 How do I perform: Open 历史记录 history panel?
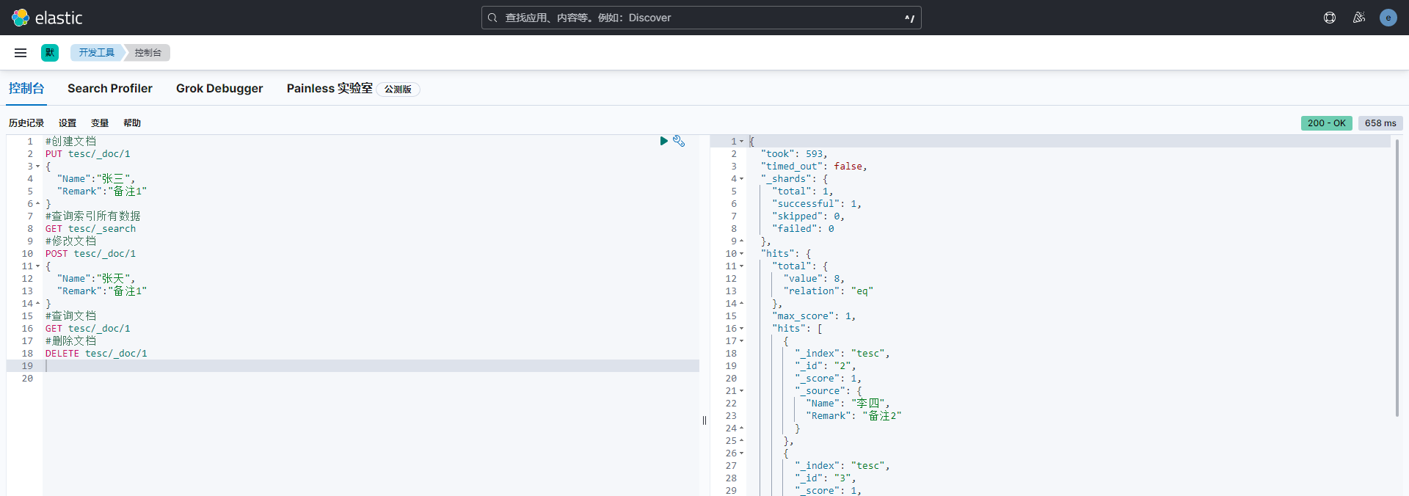[x=26, y=123]
